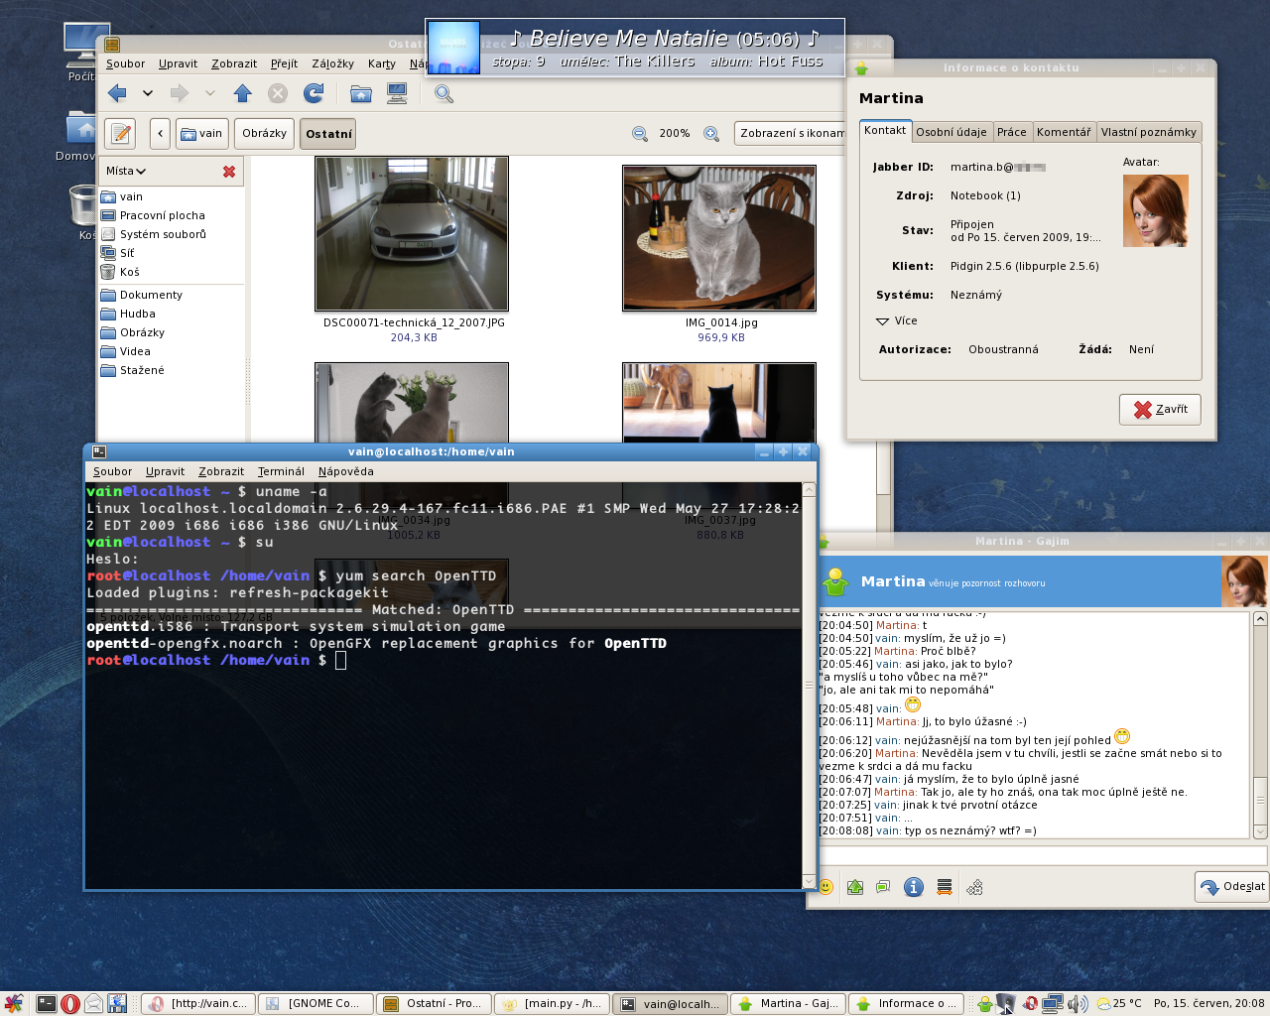This screenshot has width=1270, height=1016.
Task: Launch the terminal from panel launcher
Action: click(x=46, y=1004)
